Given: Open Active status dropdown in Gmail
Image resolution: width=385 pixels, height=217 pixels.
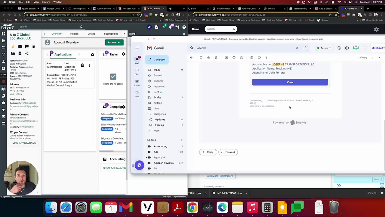Looking at the screenshot, I should point(324,48).
